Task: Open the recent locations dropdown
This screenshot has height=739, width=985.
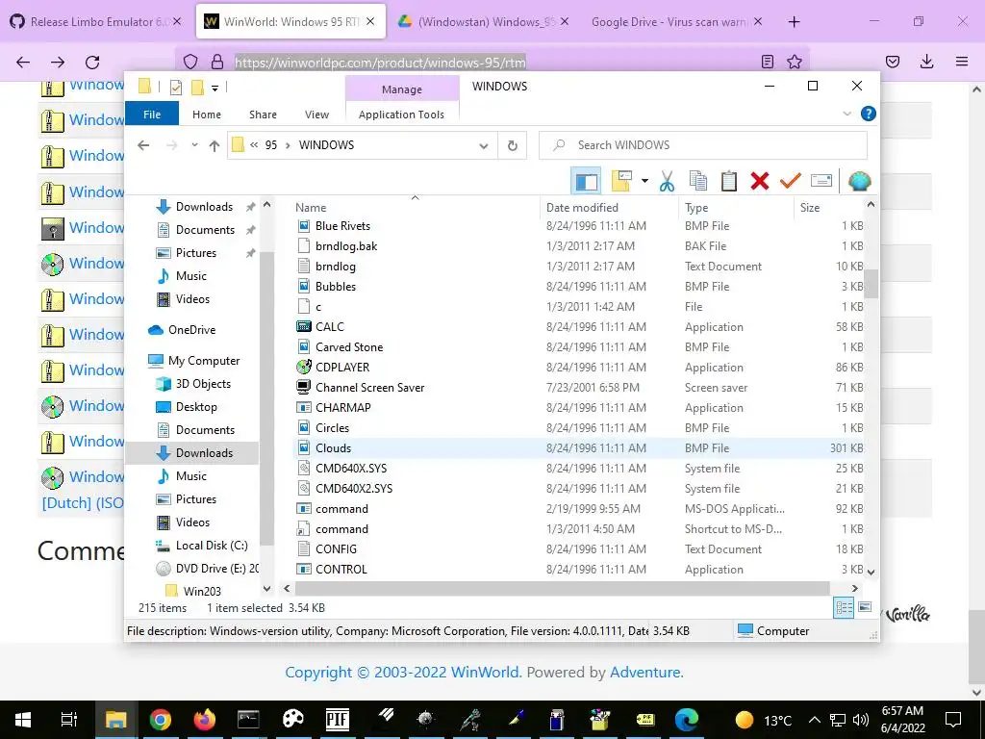Action: click(x=194, y=145)
